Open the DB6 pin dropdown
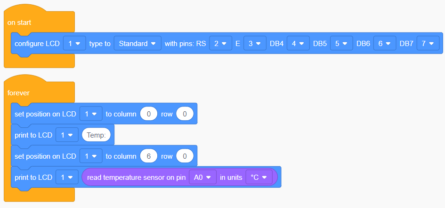The image size is (445, 208). (385, 43)
